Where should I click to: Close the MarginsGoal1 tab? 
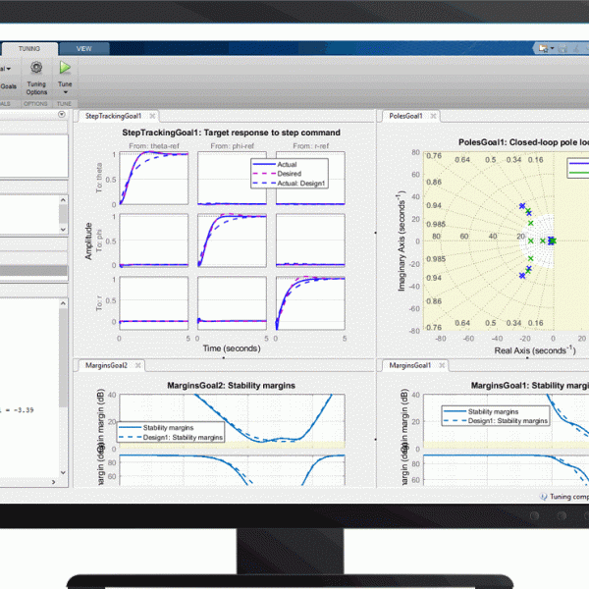pyautogui.click(x=441, y=365)
